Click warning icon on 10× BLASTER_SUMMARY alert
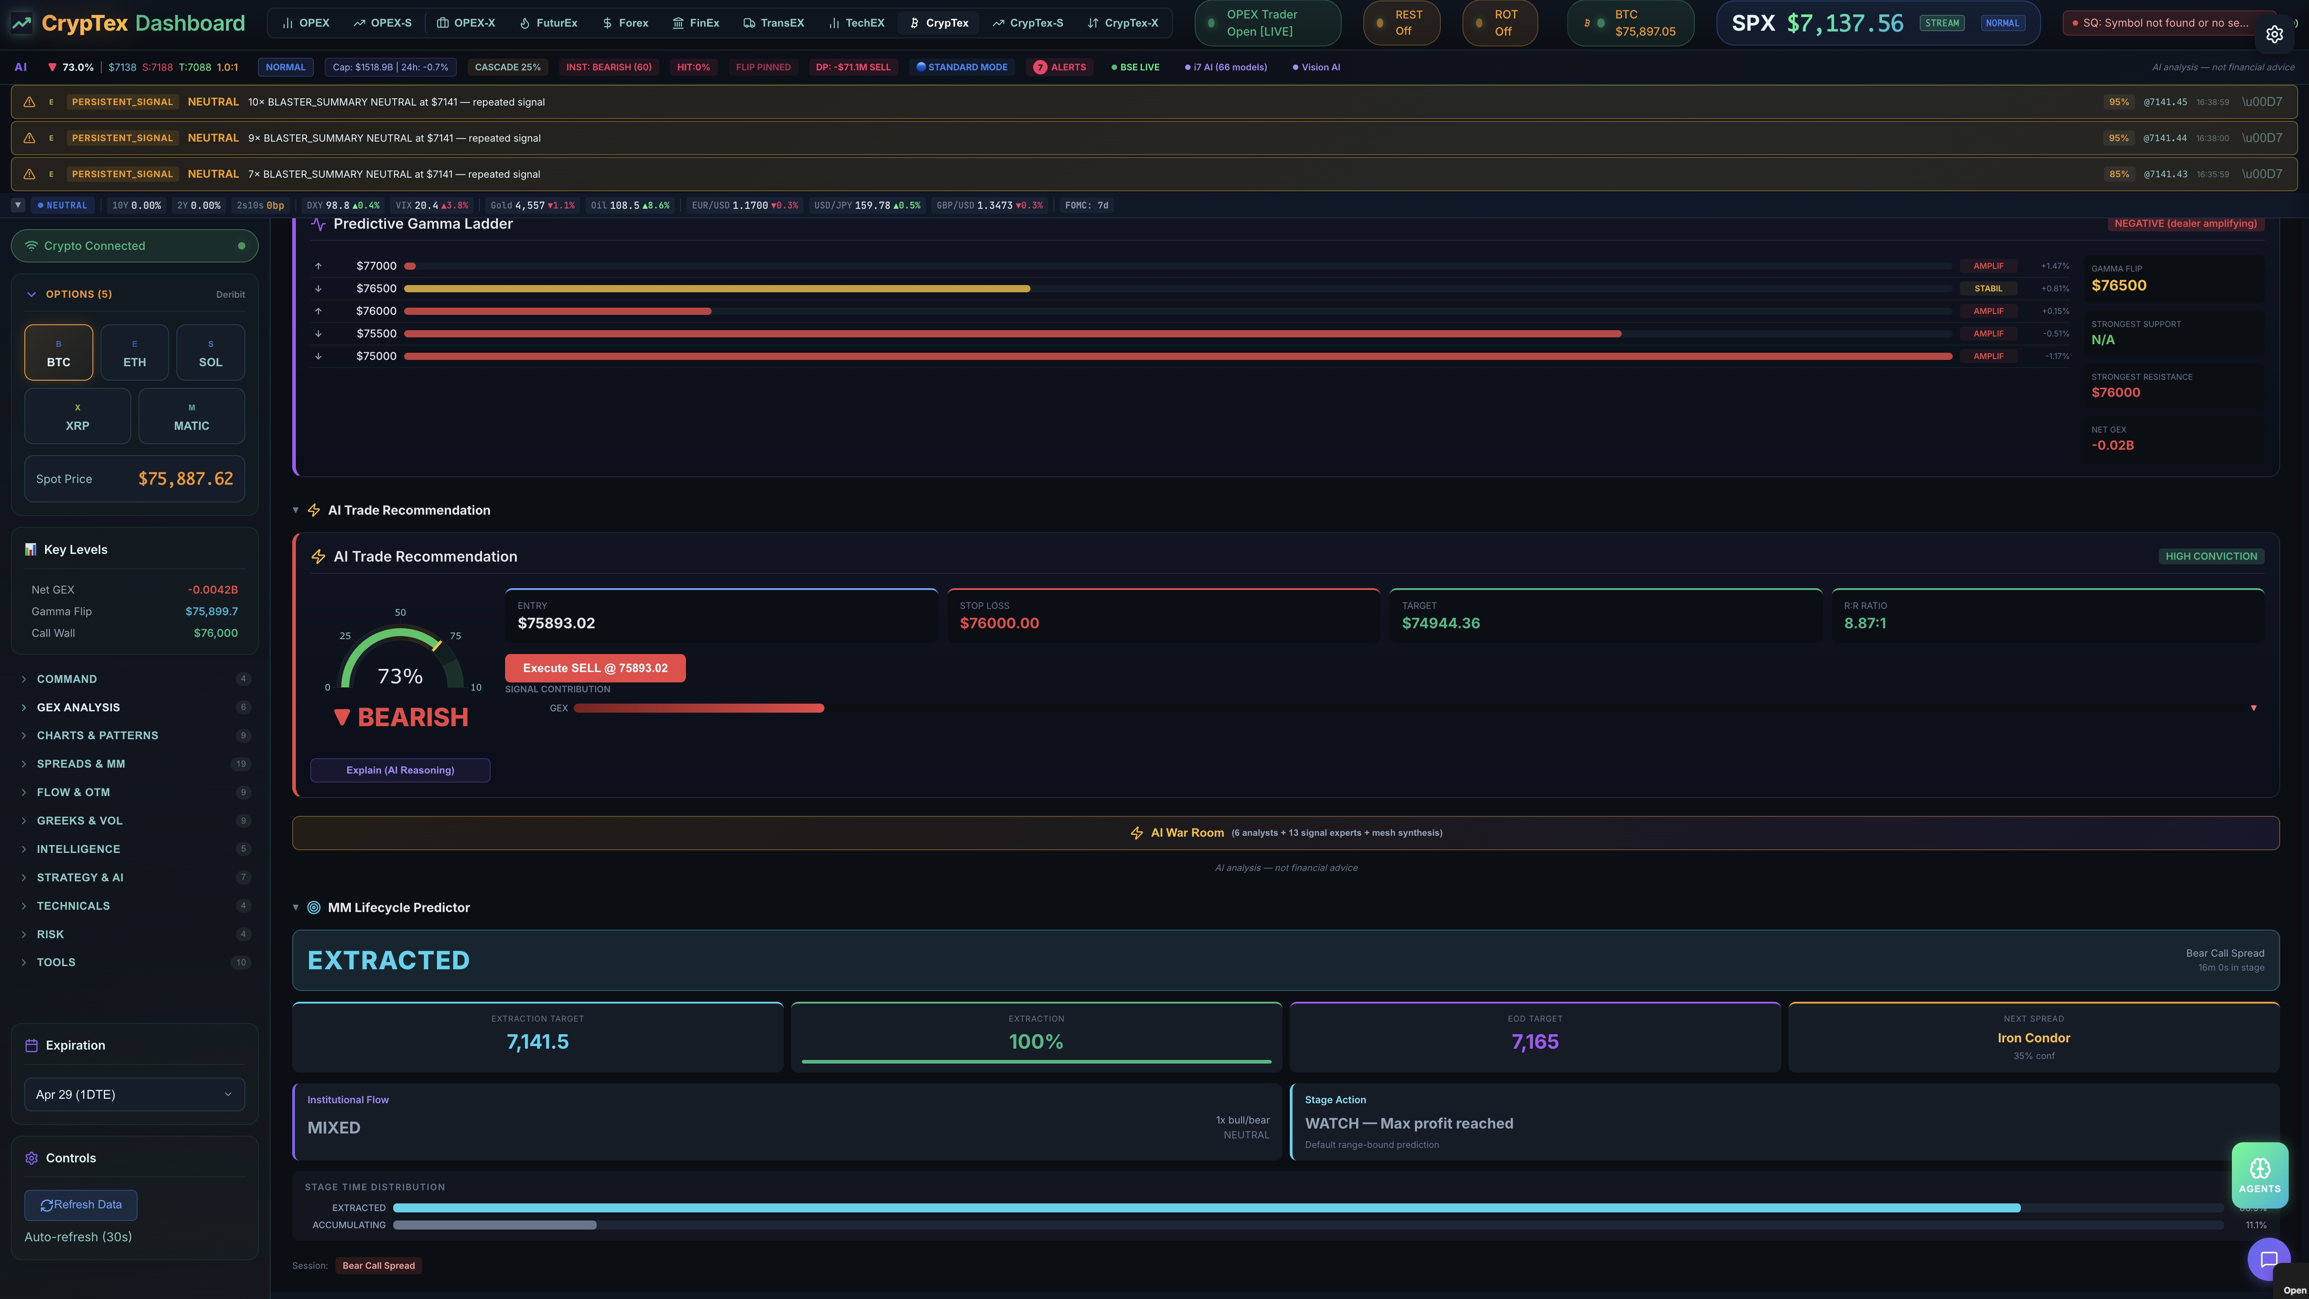 [30, 102]
